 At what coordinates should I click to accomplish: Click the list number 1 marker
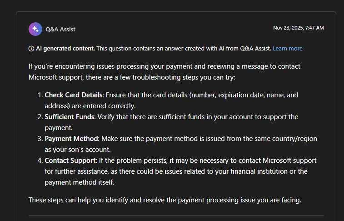40,95
